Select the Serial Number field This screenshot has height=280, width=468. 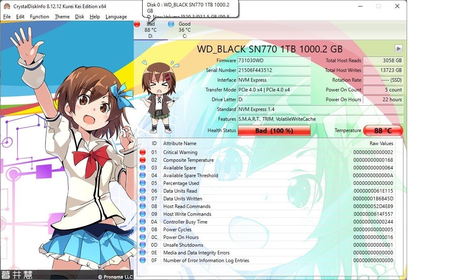(x=274, y=70)
